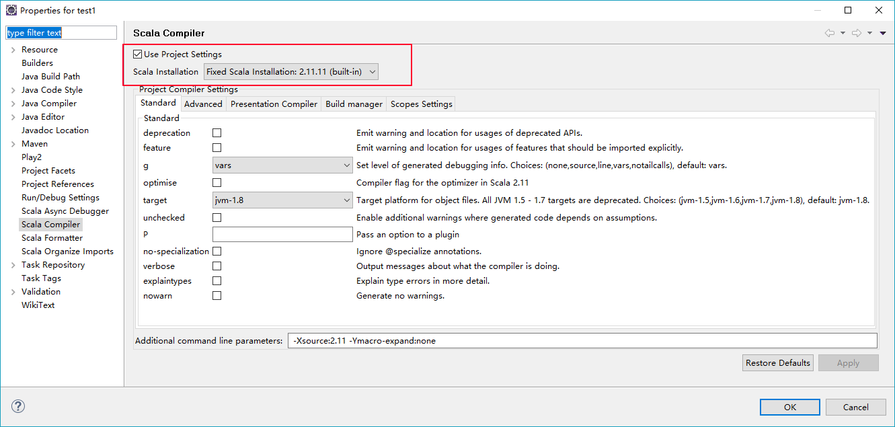Viewport: 895px width, 427px height.
Task: Expand the Maven tree node
Action: (x=13, y=144)
